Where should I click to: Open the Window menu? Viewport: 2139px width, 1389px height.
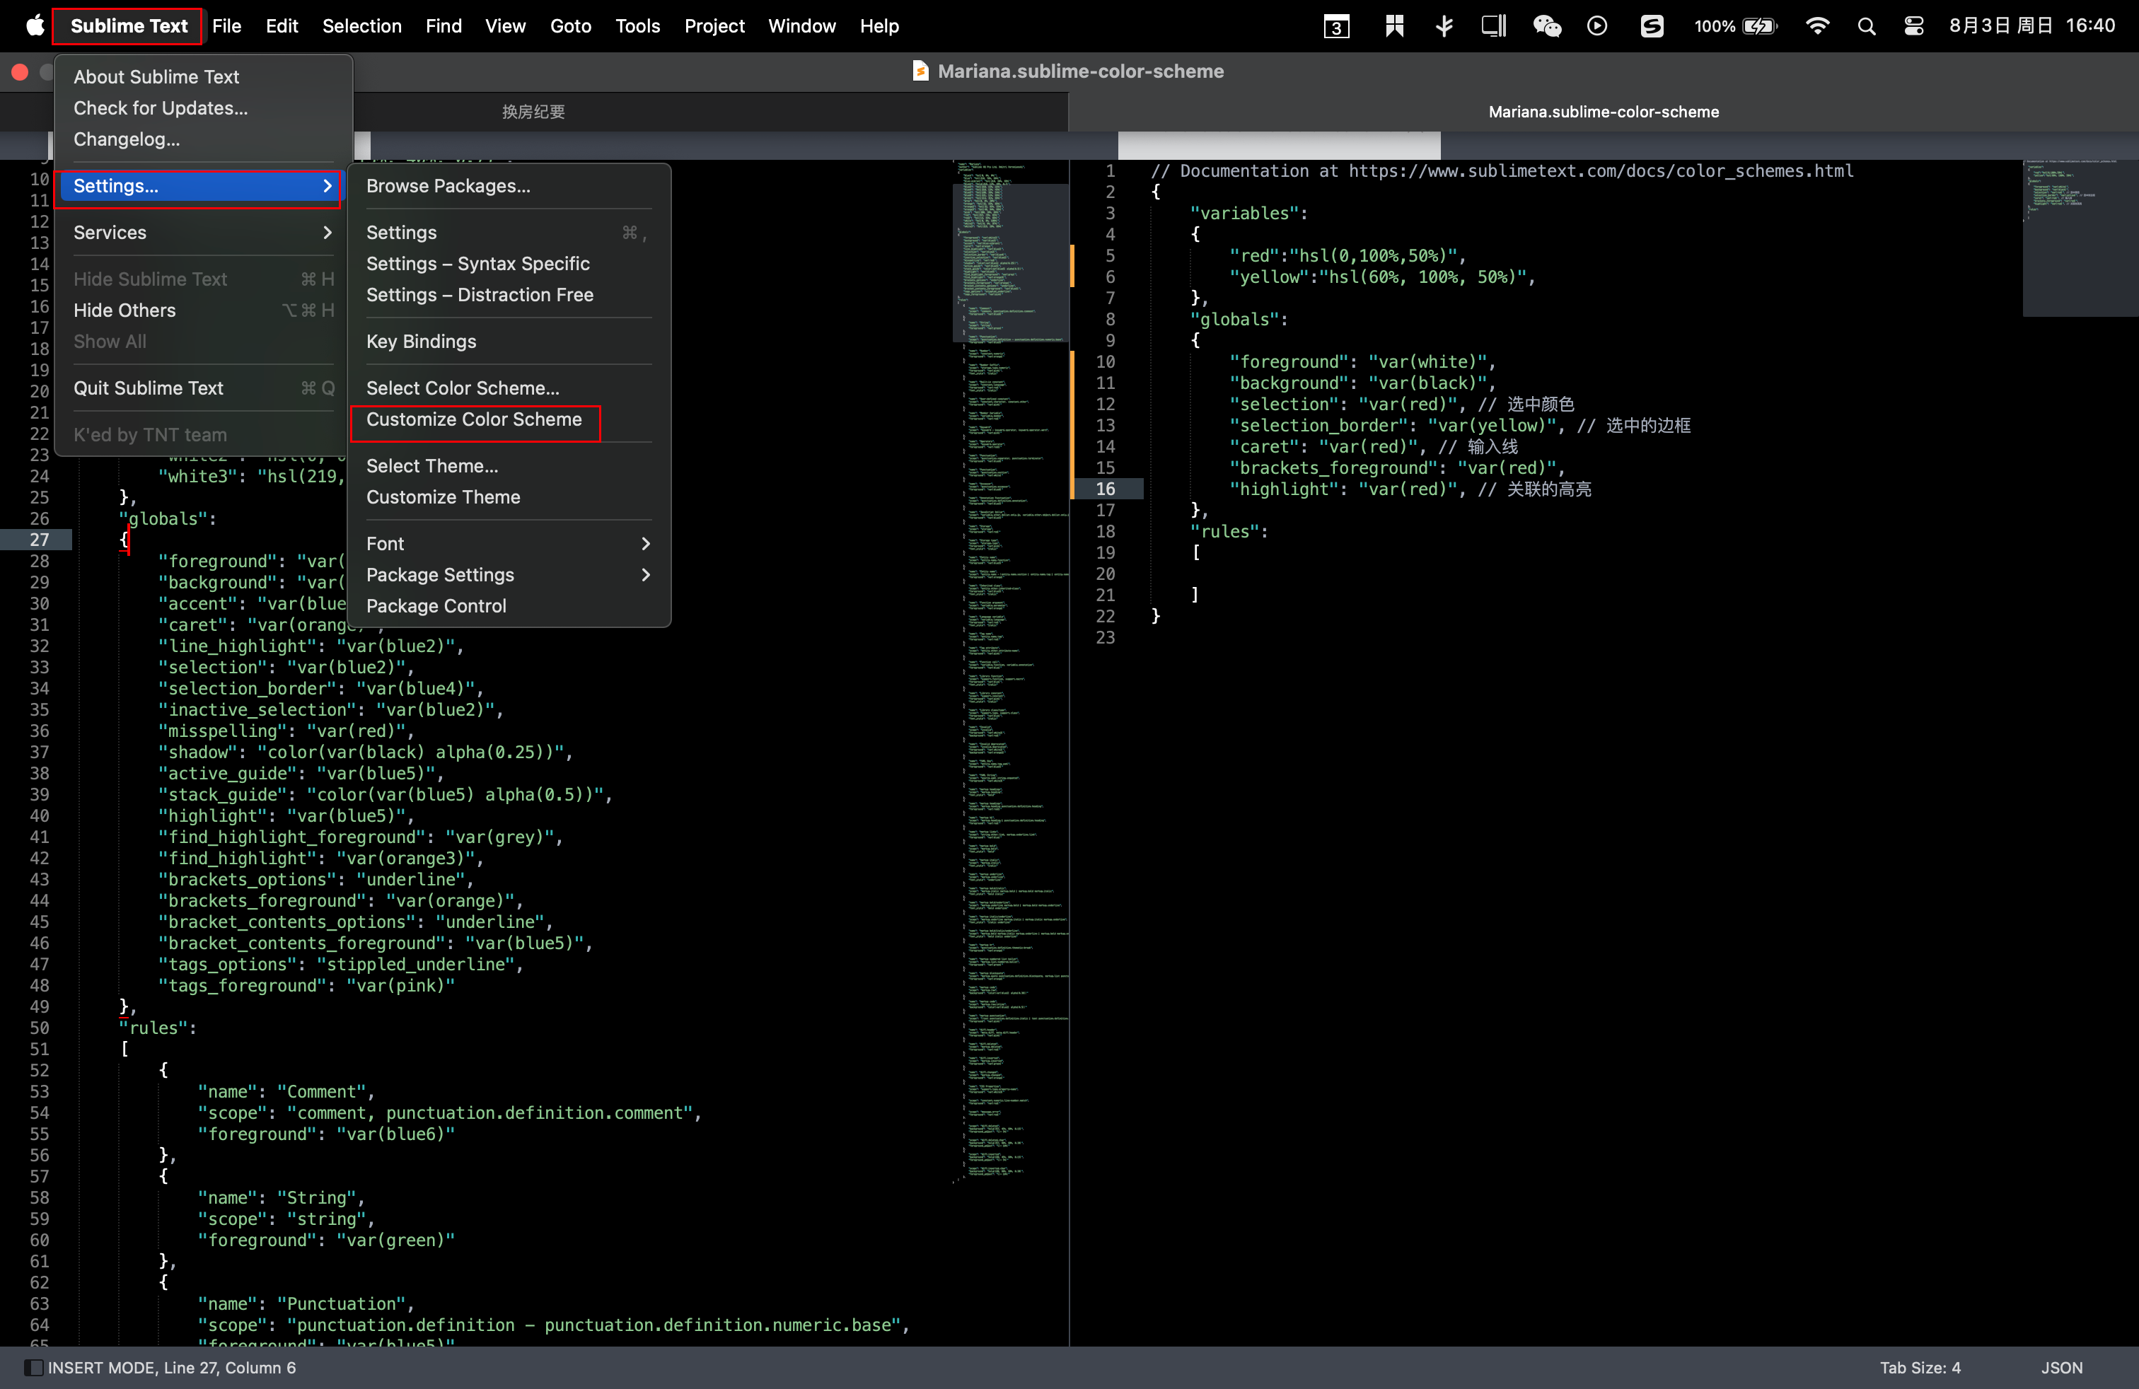(x=801, y=26)
